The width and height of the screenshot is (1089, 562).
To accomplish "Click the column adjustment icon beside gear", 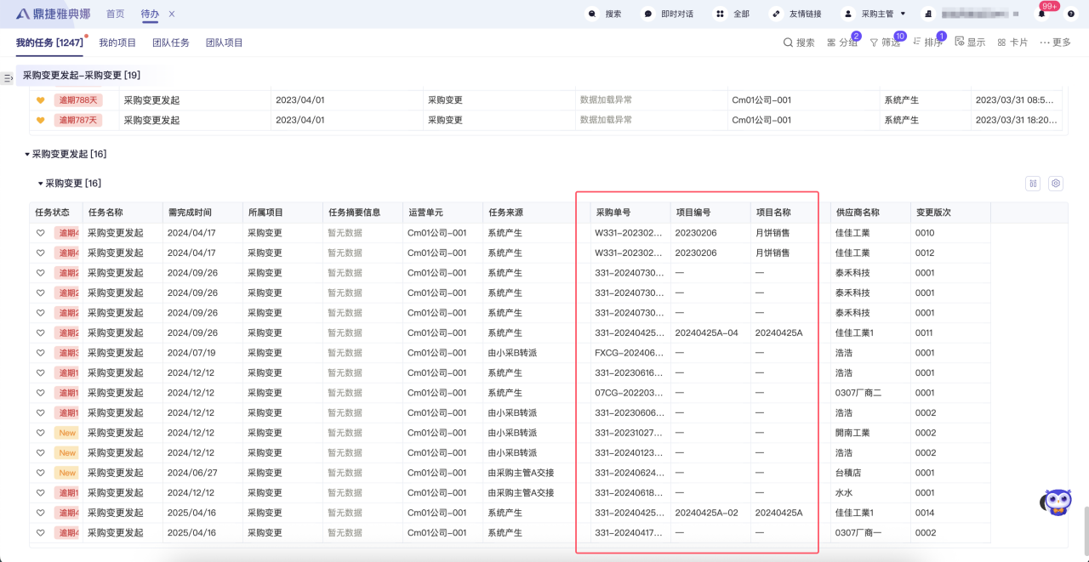I will 1033,183.
